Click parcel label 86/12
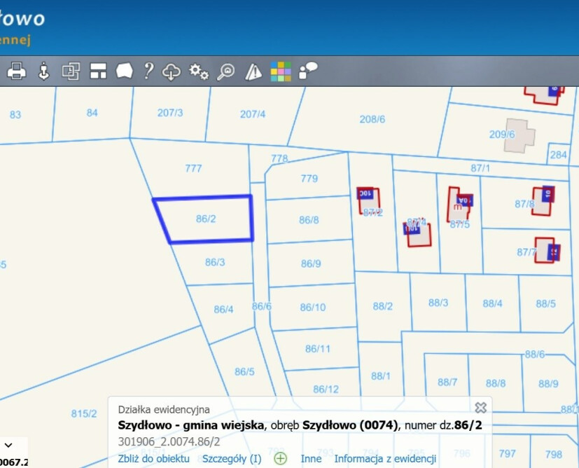Viewport: 579px width, 468px height. [326, 390]
